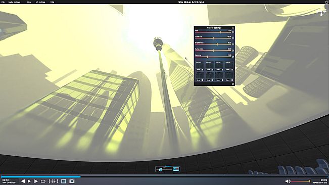Screen dimensions: 329x185
Task: Reset all colour settings at panel bottom
Action: (233, 84)
